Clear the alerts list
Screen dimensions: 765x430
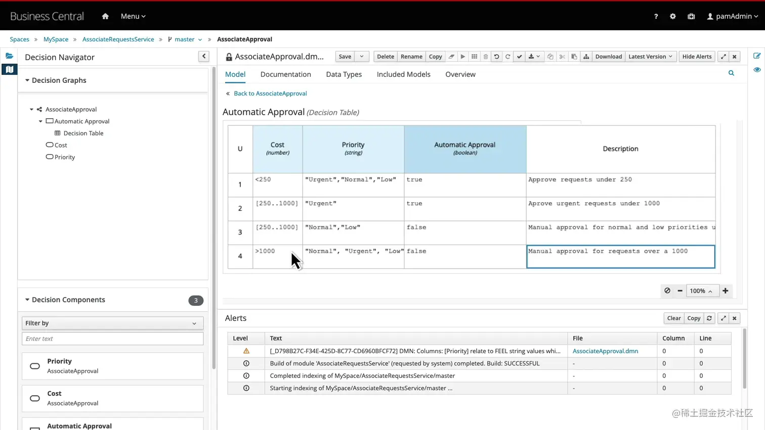click(674, 318)
